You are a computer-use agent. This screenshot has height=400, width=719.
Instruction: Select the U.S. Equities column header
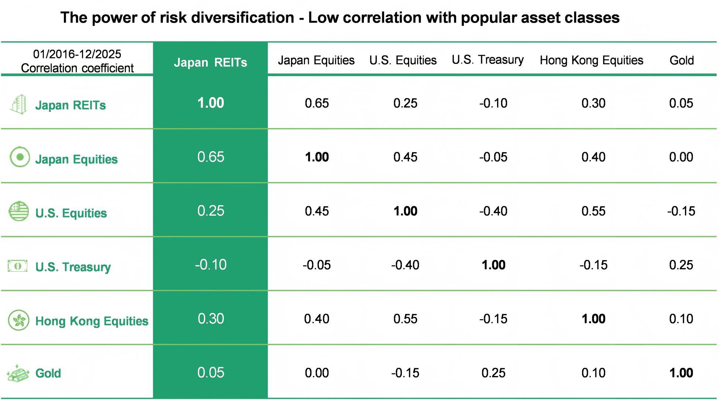point(403,60)
